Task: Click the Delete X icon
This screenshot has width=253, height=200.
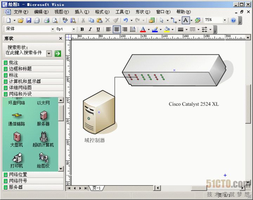Action: (x=108, y=20)
